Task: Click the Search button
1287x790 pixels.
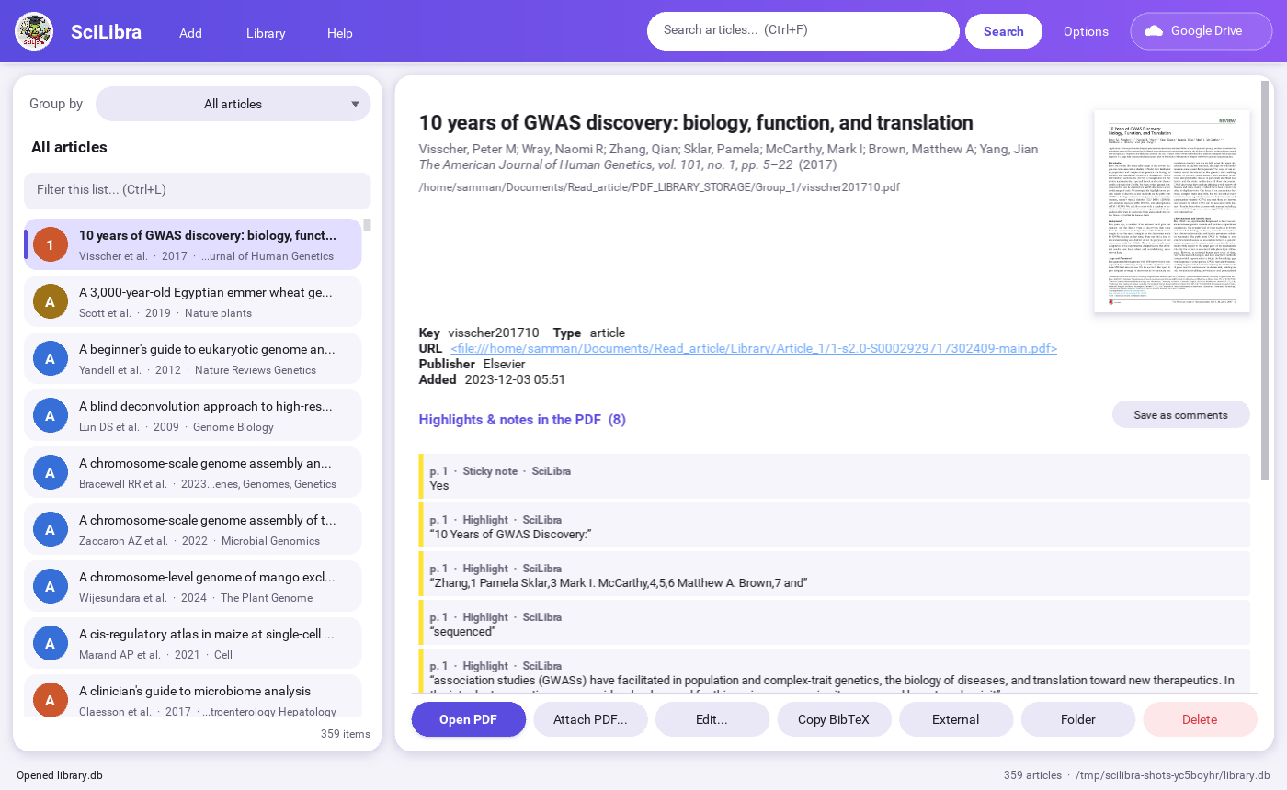Action: pyautogui.click(x=1004, y=31)
